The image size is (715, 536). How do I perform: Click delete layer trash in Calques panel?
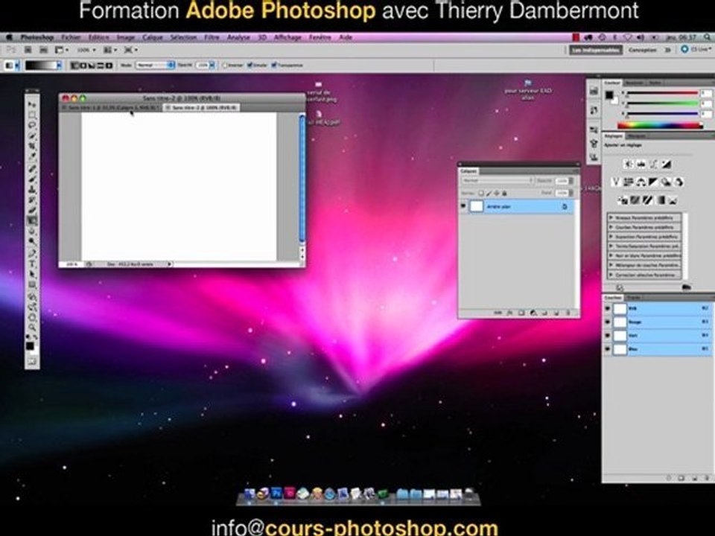point(568,313)
